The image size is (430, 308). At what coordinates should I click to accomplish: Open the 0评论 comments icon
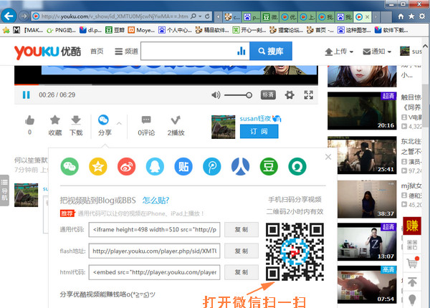146,120
